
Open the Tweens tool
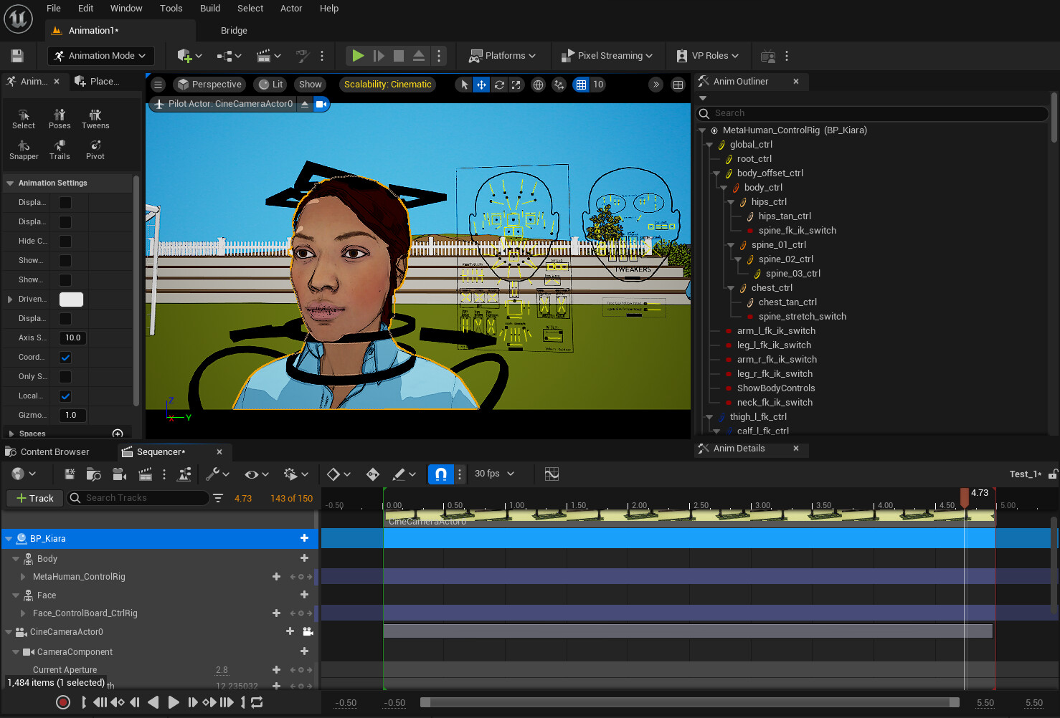coord(95,118)
